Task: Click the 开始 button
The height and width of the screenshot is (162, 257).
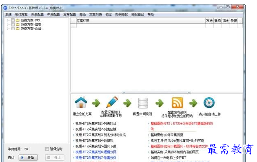Action: 28,158
